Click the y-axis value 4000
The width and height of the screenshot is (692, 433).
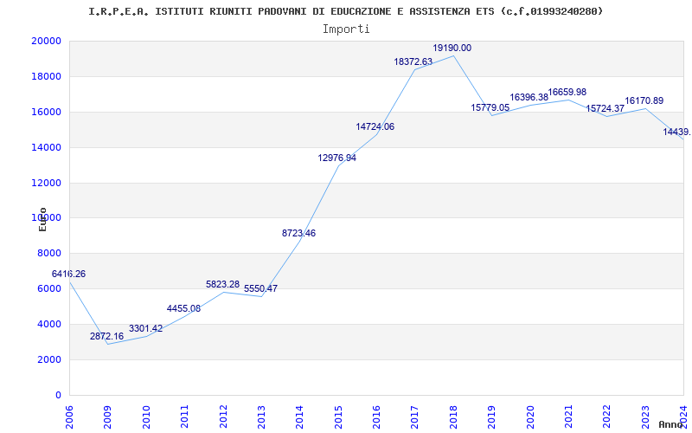[x=48, y=324]
